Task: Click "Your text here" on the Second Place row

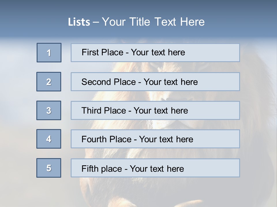Action: 171,82
